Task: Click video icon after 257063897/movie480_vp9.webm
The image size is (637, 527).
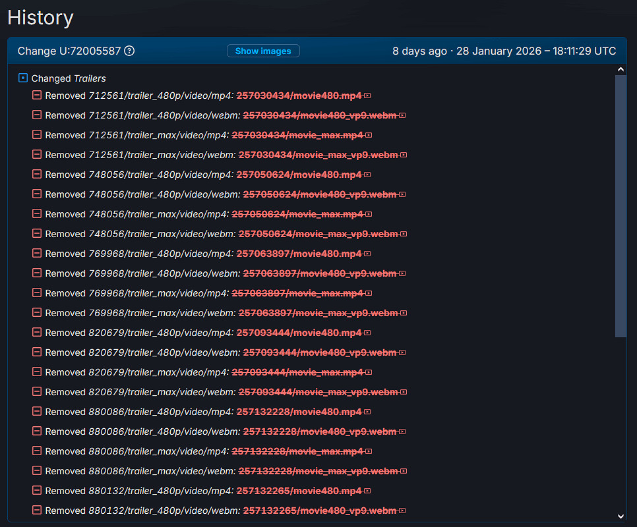Action: 402,273
